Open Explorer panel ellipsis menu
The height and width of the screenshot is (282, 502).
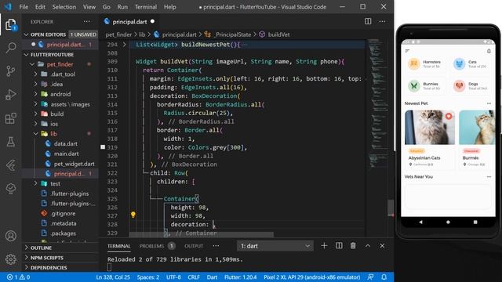(87, 21)
